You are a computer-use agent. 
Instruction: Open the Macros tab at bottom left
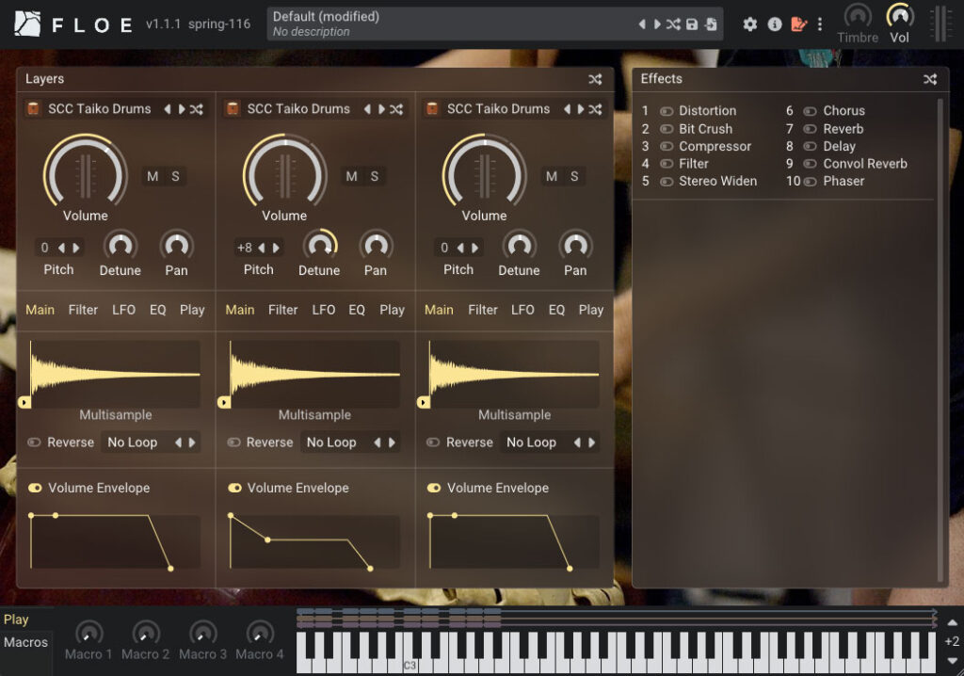[25, 642]
